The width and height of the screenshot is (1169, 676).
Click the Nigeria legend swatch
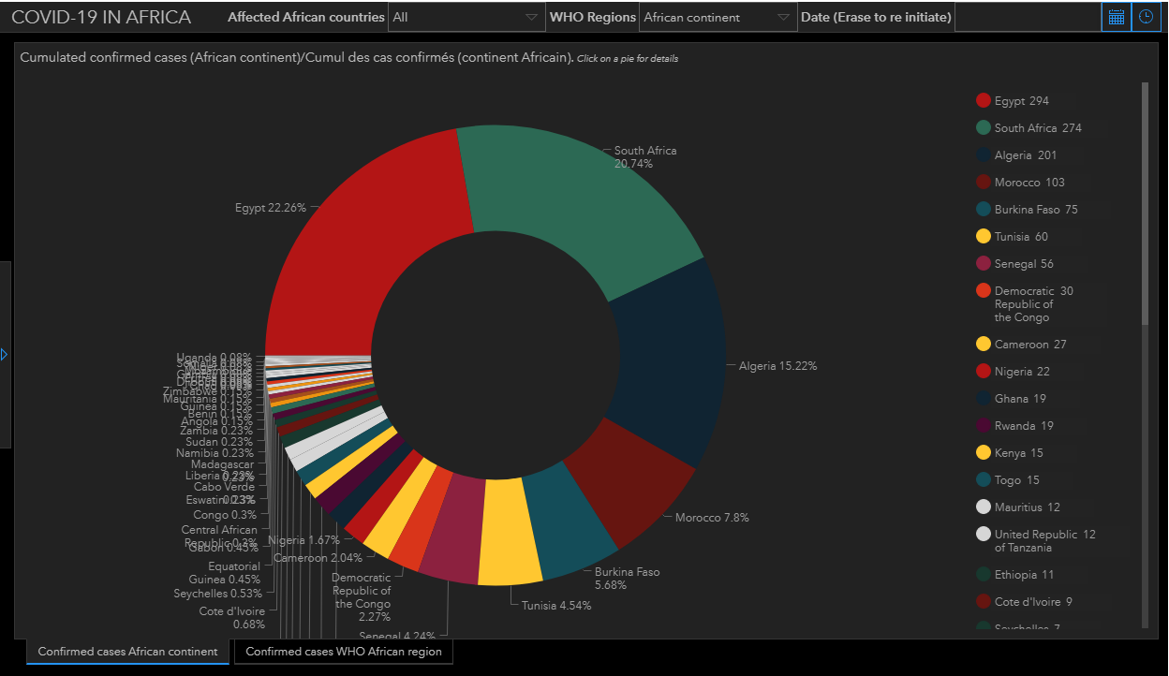tap(984, 372)
